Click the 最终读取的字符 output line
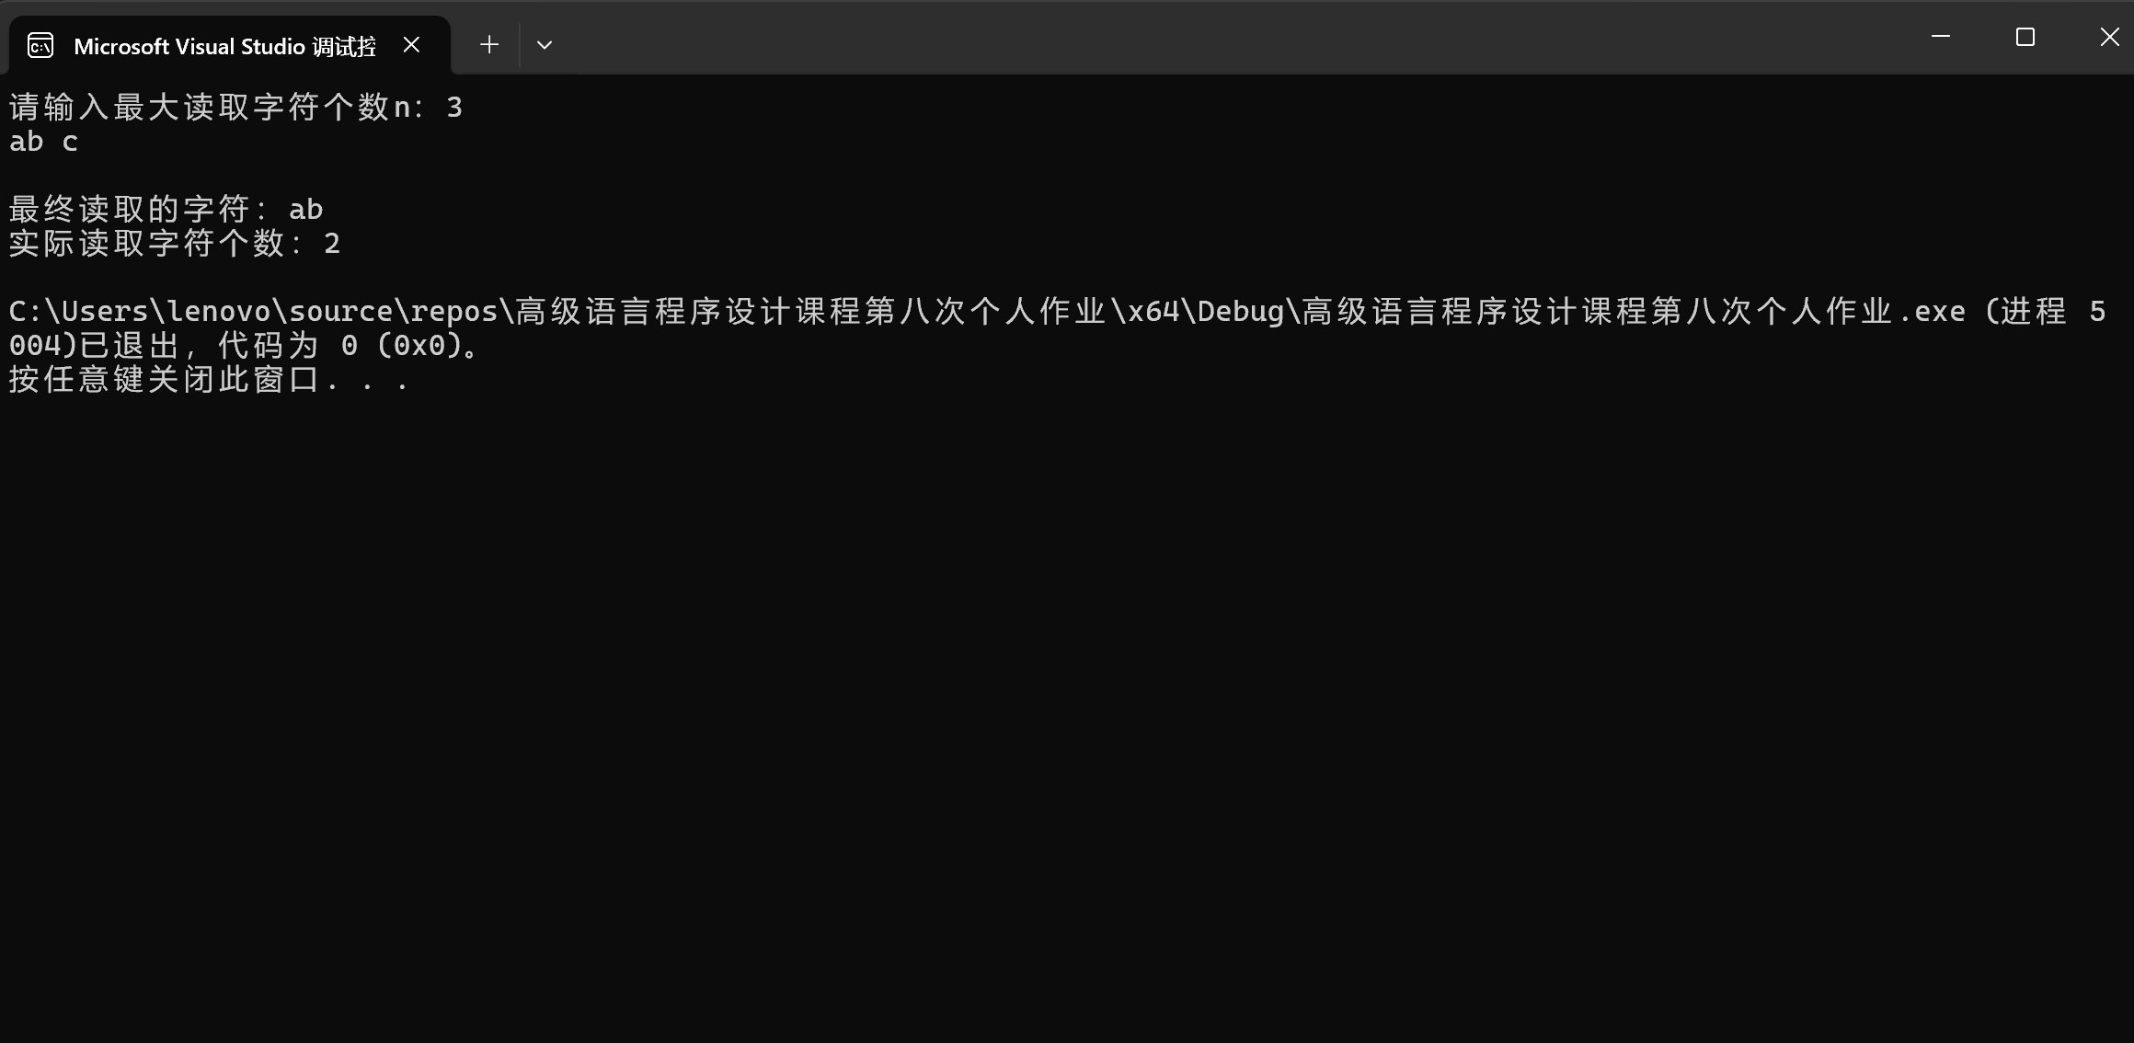Image resolution: width=2134 pixels, height=1043 pixels. (166, 210)
